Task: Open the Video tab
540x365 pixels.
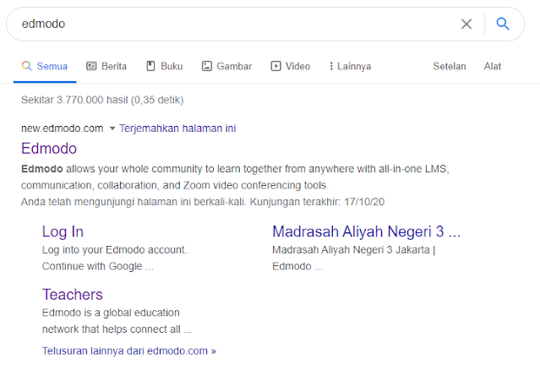Action: click(291, 66)
